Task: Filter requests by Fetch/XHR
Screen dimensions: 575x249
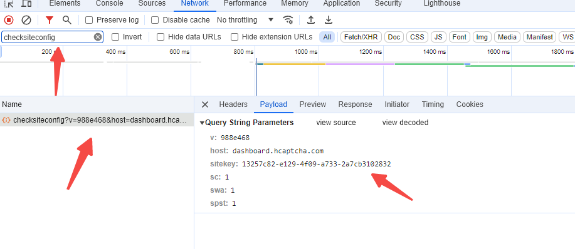Action: coord(361,37)
